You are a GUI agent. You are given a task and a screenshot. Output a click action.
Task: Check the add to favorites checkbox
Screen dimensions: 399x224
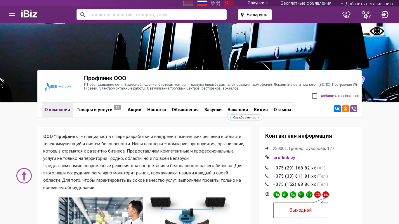[315, 96]
